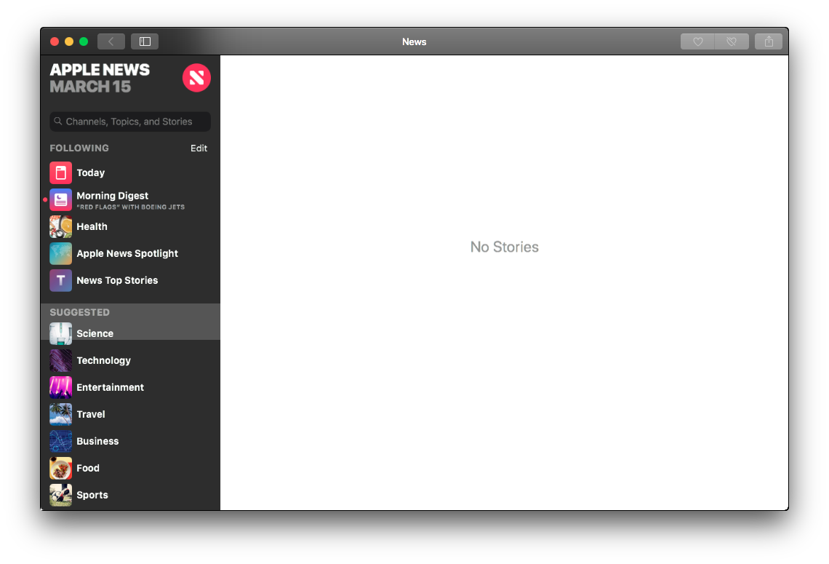Toggle the sidebar with the toolbar button
Screen dimensions: 829x564
(x=145, y=41)
